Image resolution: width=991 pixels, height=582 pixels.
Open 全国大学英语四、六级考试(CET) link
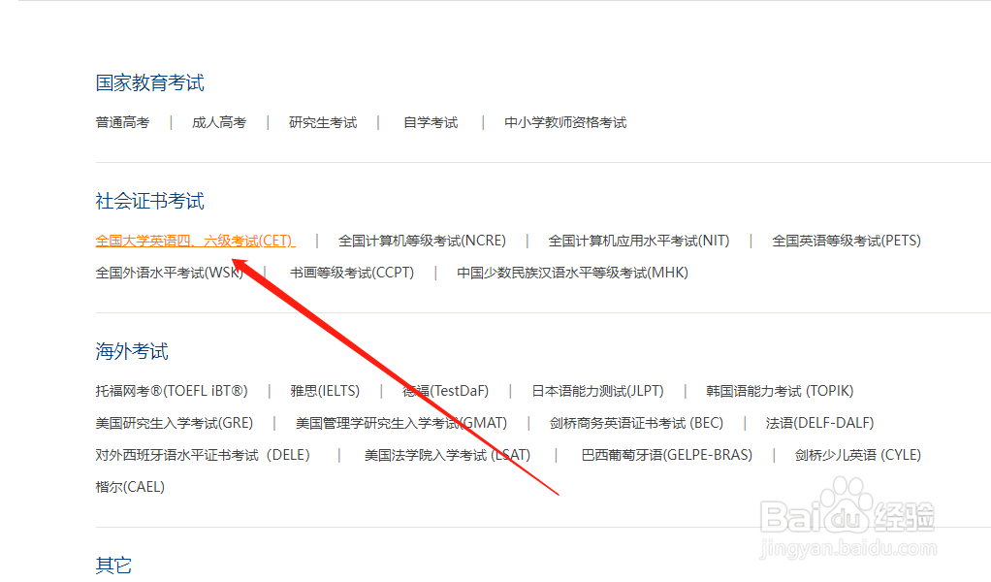coord(194,240)
